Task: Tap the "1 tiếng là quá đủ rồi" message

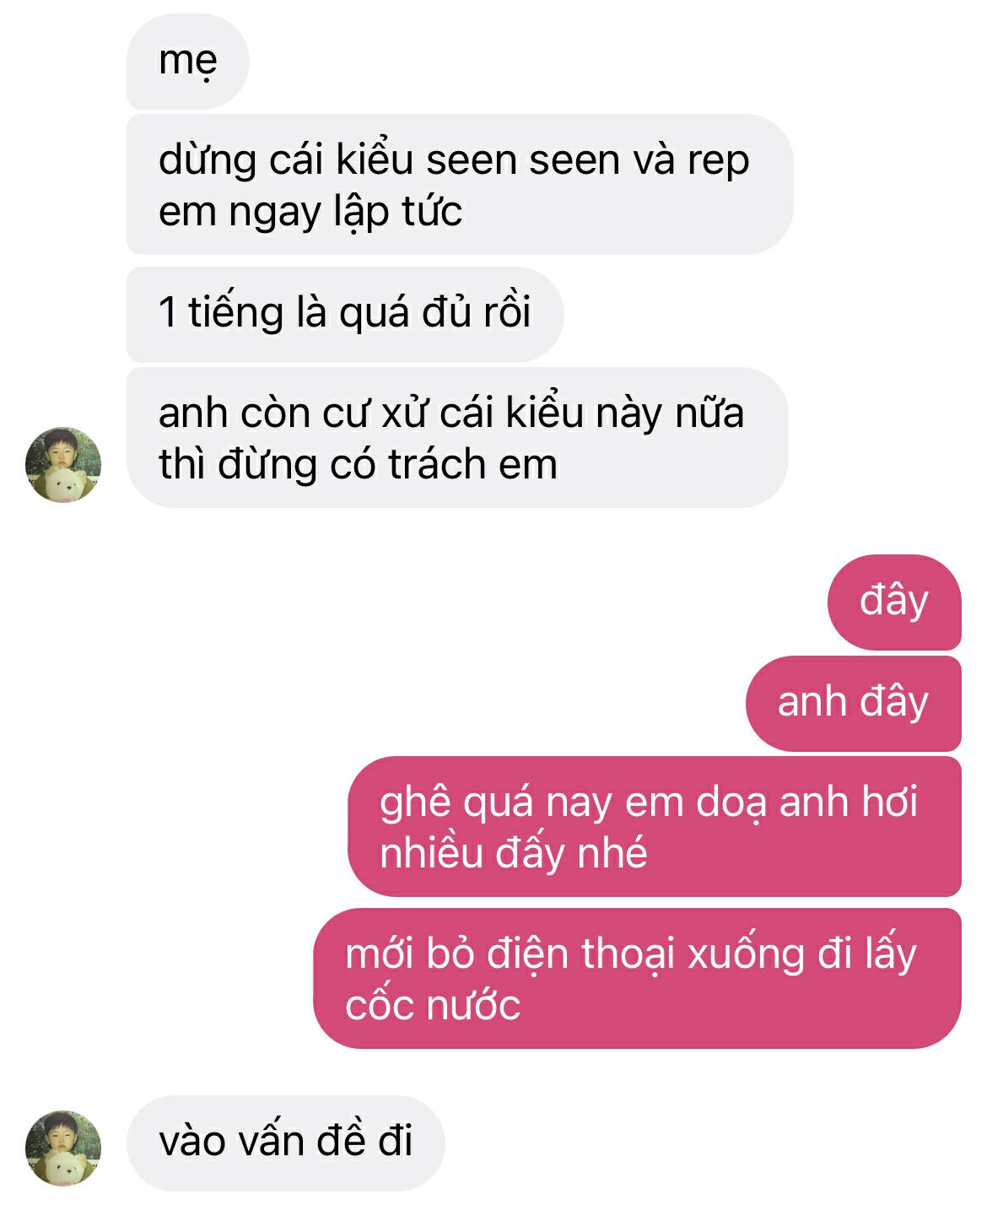Action: [345, 315]
